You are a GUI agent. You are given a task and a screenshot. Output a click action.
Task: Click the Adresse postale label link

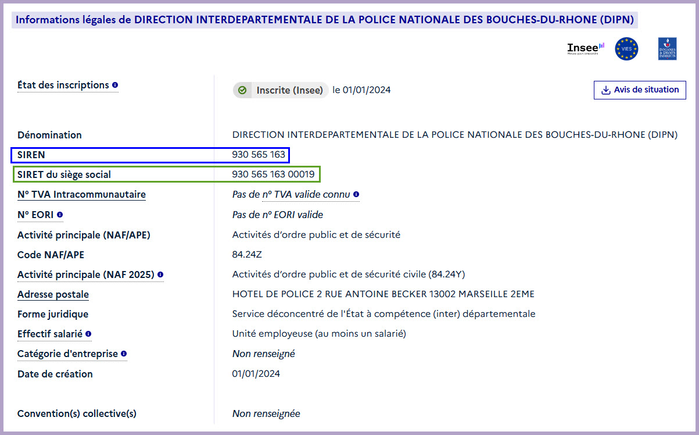click(53, 294)
